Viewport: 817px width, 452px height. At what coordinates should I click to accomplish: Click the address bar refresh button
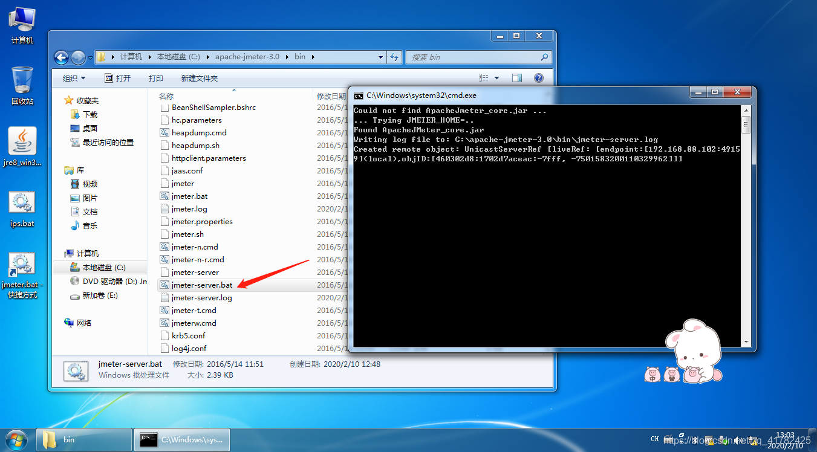click(x=394, y=57)
